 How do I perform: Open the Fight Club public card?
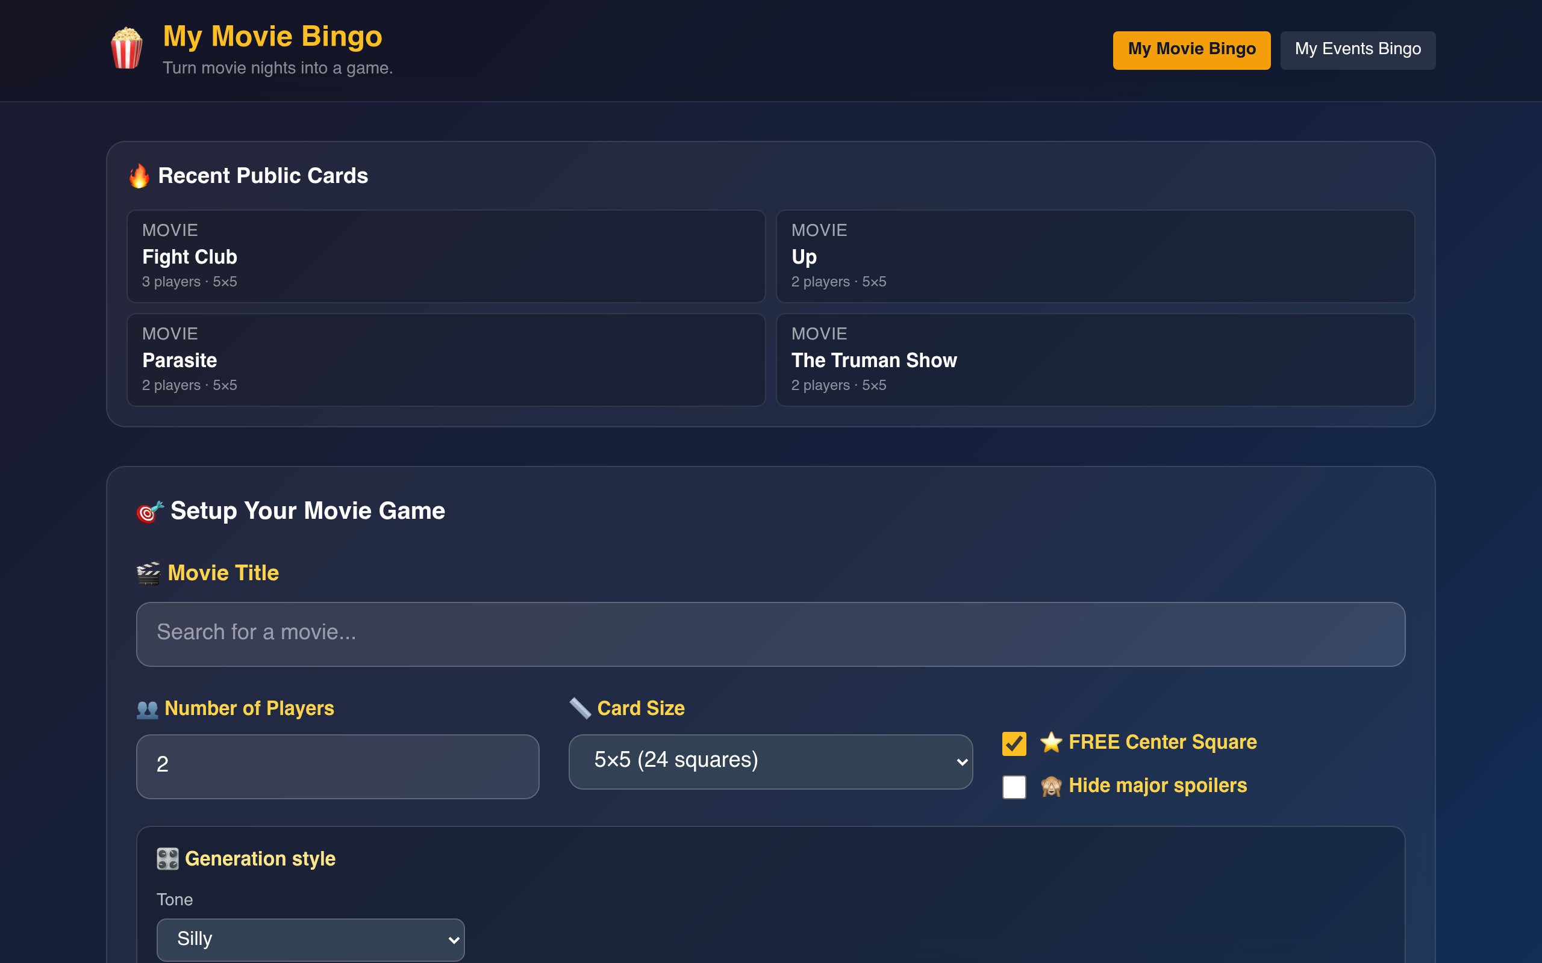(446, 256)
